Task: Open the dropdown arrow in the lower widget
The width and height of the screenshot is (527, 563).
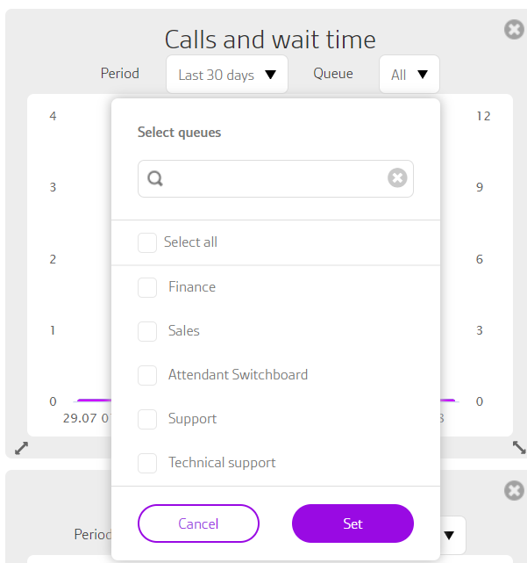Action: tap(449, 535)
